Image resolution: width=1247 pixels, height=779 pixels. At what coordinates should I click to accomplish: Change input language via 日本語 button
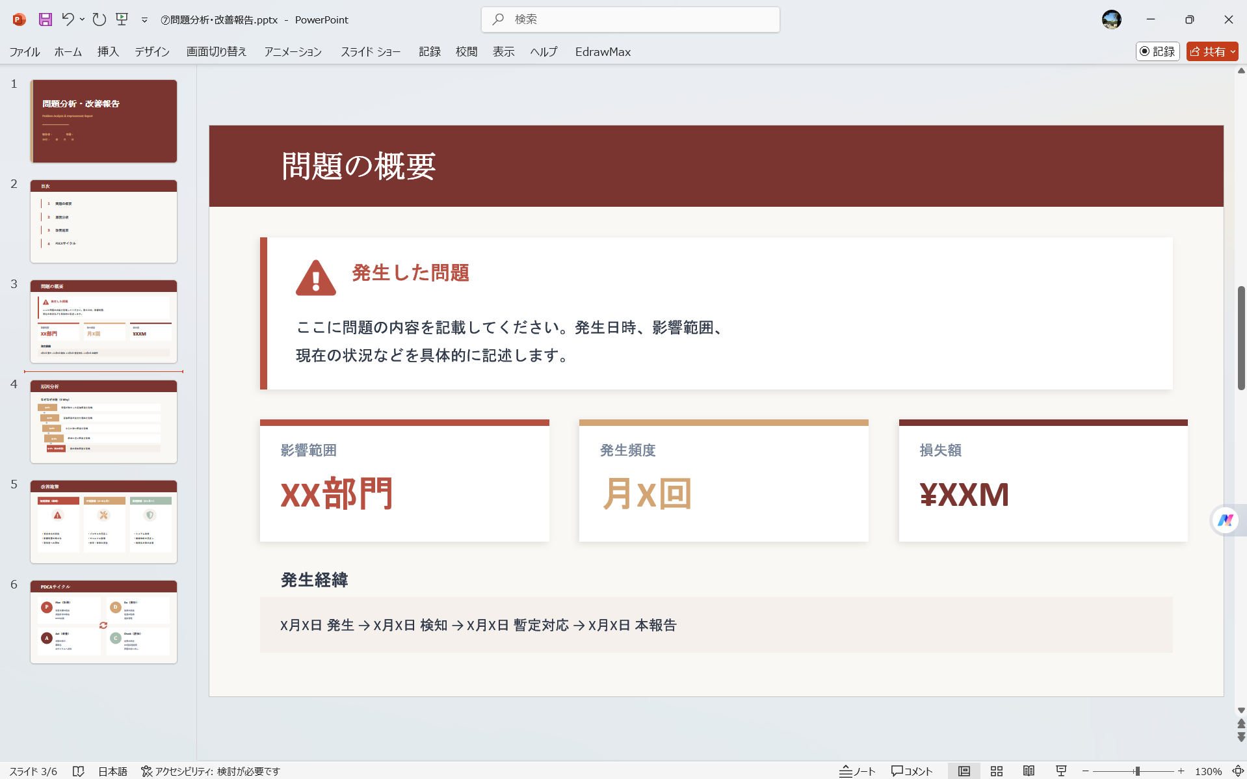[x=112, y=771]
